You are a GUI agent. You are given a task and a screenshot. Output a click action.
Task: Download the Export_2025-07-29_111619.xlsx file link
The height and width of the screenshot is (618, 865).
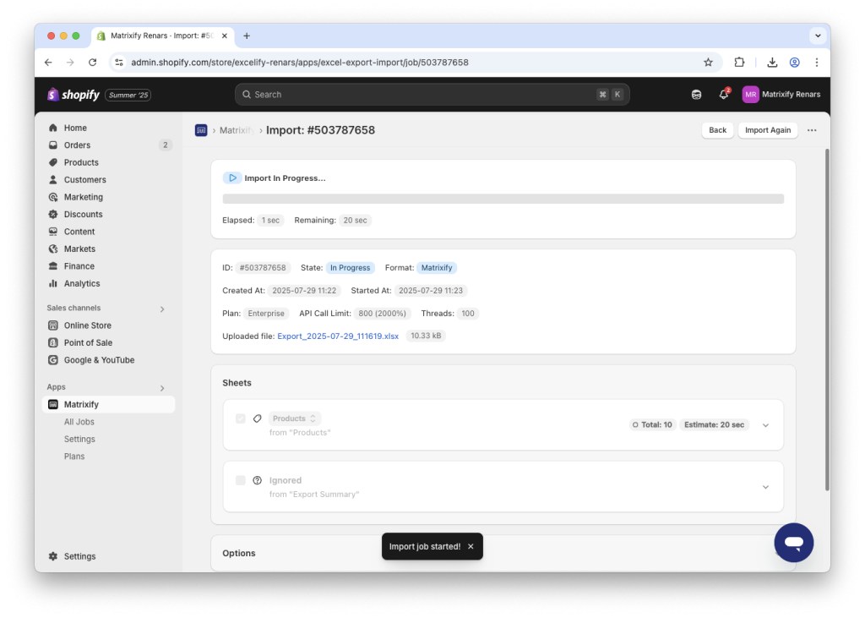tap(337, 335)
